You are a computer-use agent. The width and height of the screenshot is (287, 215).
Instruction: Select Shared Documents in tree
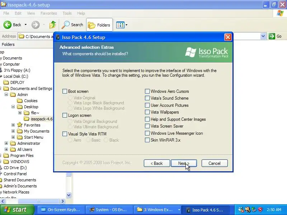(x=20, y=180)
